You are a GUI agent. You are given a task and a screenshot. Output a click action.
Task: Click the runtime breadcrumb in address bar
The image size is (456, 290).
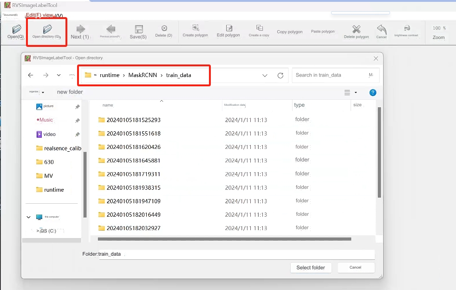pyautogui.click(x=110, y=75)
